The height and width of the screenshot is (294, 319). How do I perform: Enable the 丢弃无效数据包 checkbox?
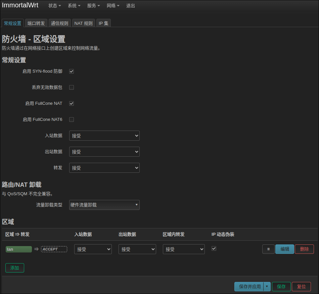pyautogui.click(x=72, y=87)
